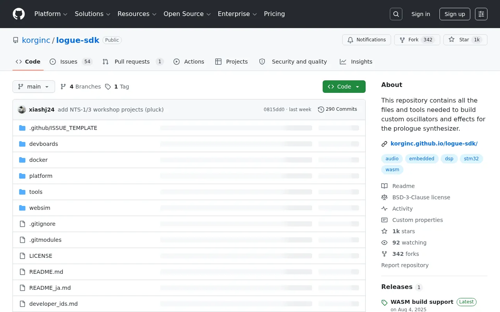Open the Projects tab
This screenshot has height=312, width=500.
coord(231,62)
